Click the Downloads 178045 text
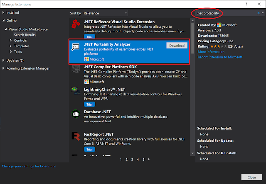Screen dimensions: 266x184 coord(213,36)
